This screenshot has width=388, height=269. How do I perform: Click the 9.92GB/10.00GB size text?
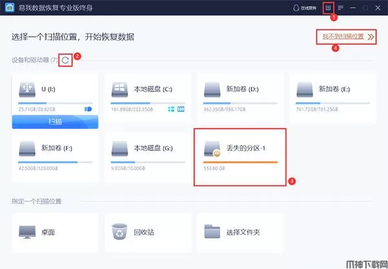[128, 168]
